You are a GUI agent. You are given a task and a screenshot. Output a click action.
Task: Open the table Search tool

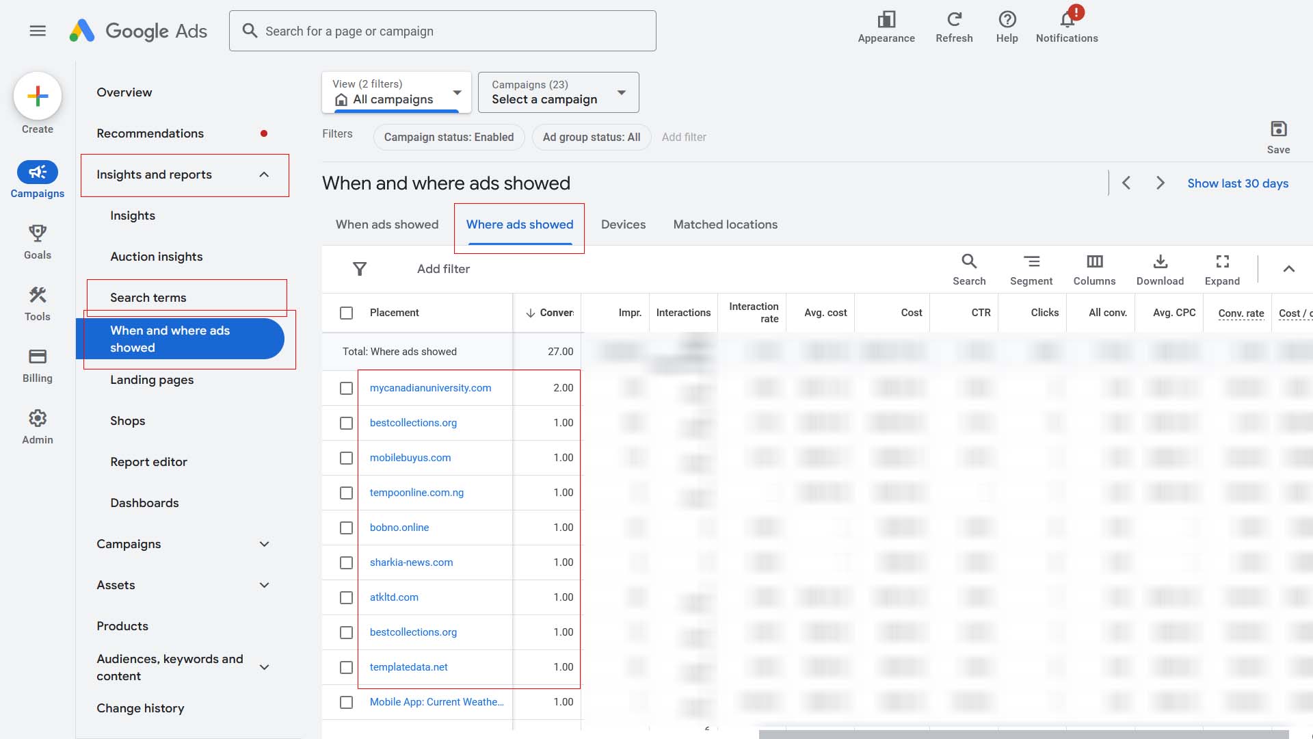[969, 270]
